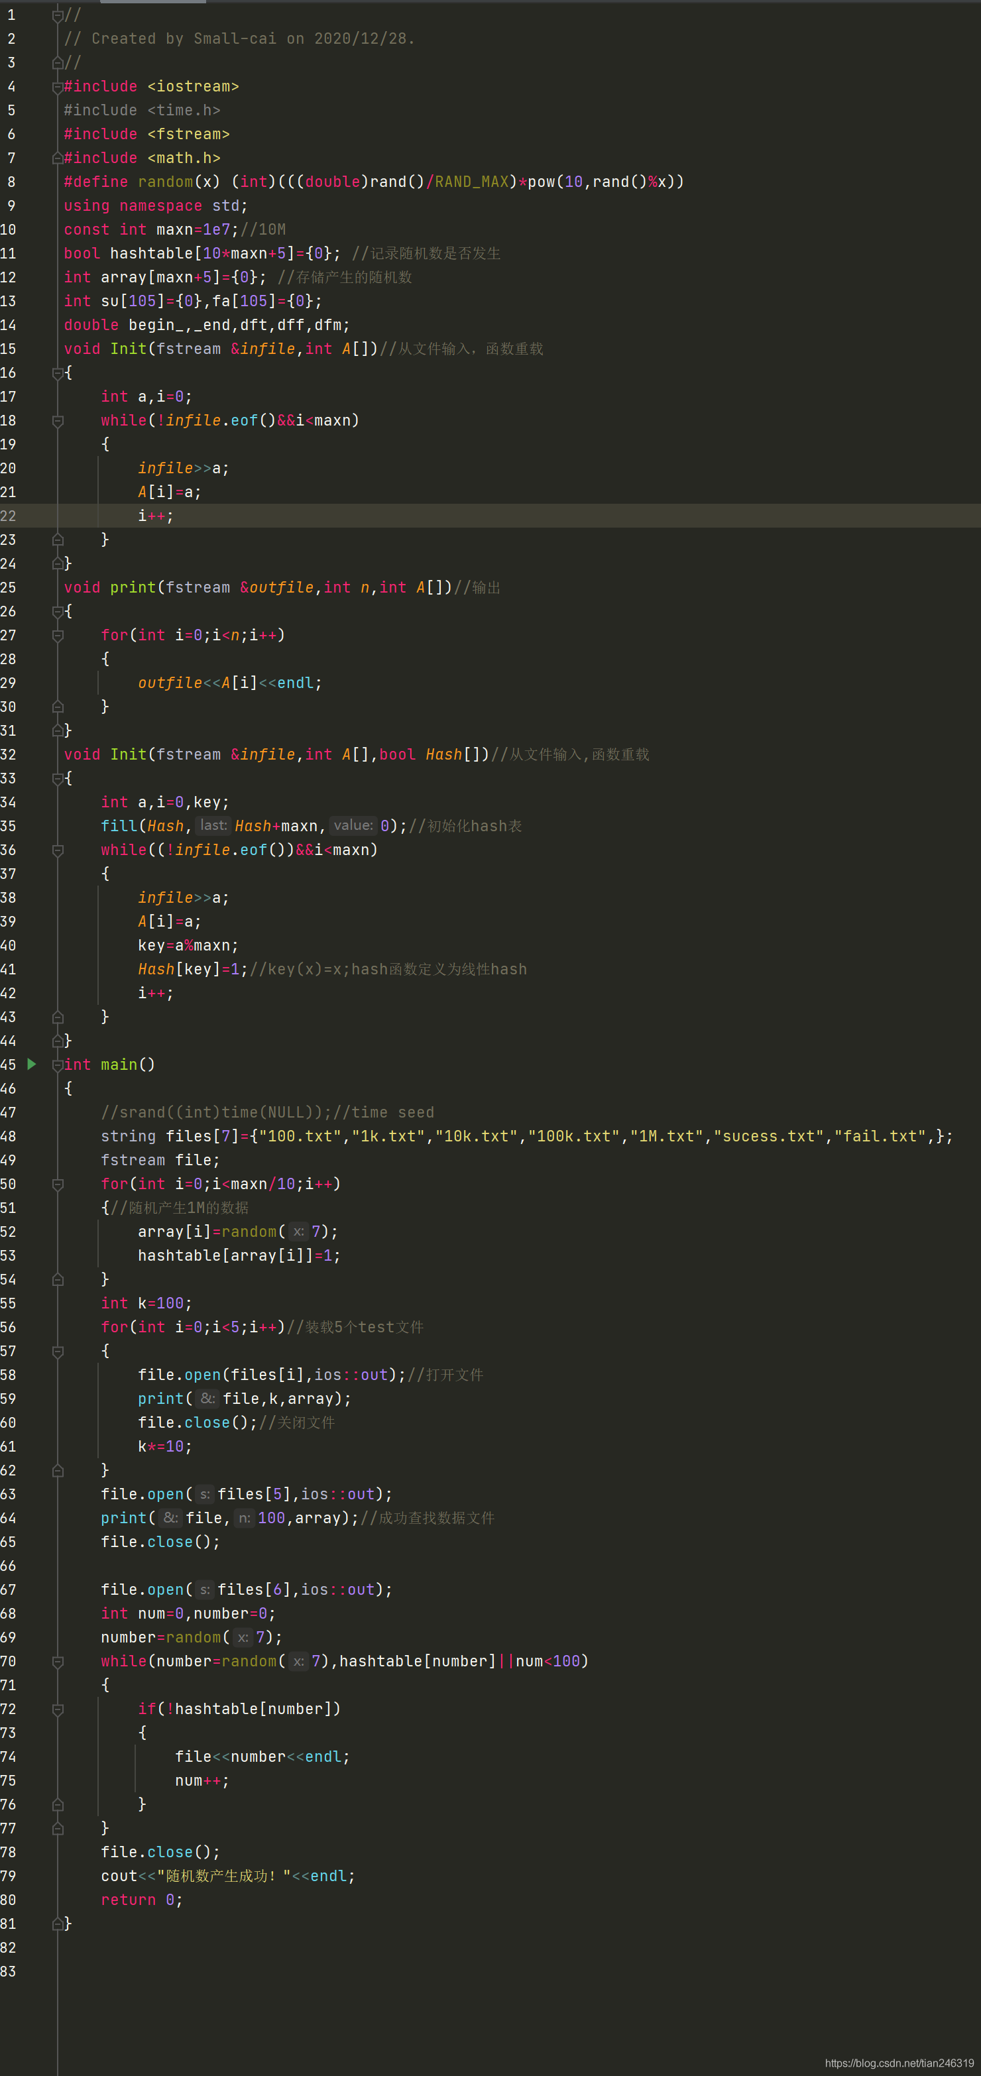Click line number 22 in gutter
The width and height of the screenshot is (981, 2076).
[x=8, y=516]
